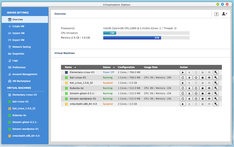The height and width of the screenshot is (147, 234).
Task: Open settings wrench for Kali_Linux_1.0.6_32
Action: (216, 83)
